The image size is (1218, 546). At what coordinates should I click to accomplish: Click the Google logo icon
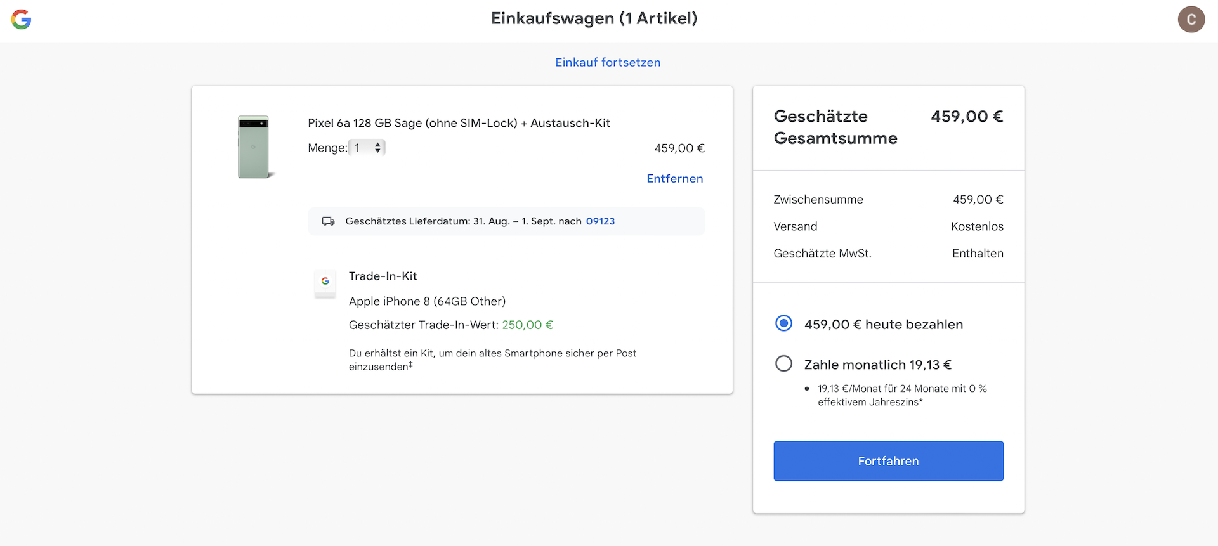22,20
